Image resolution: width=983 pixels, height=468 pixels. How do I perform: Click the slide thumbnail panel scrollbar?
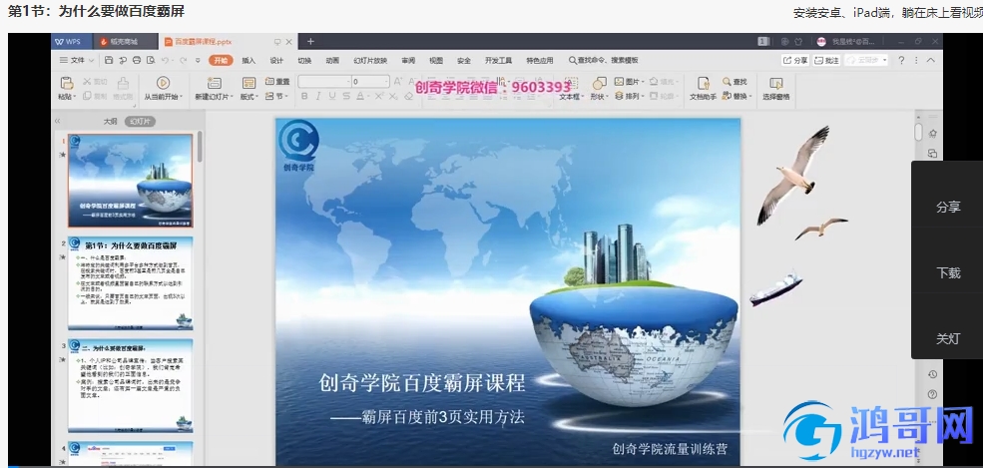tap(200, 146)
